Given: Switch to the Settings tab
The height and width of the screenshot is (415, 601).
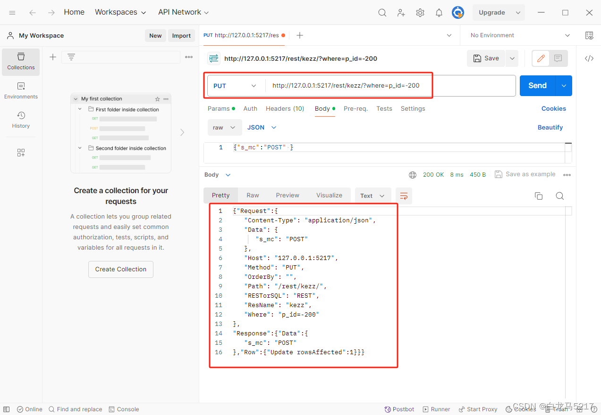Looking at the screenshot, I should click(413, 109).
